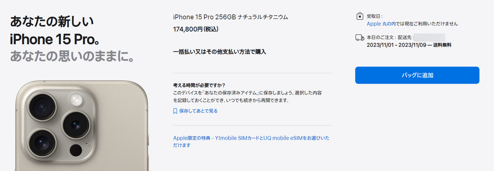
Task: Click the 考える時間が必要ですか? heading
Action: [x=199, y=86]
